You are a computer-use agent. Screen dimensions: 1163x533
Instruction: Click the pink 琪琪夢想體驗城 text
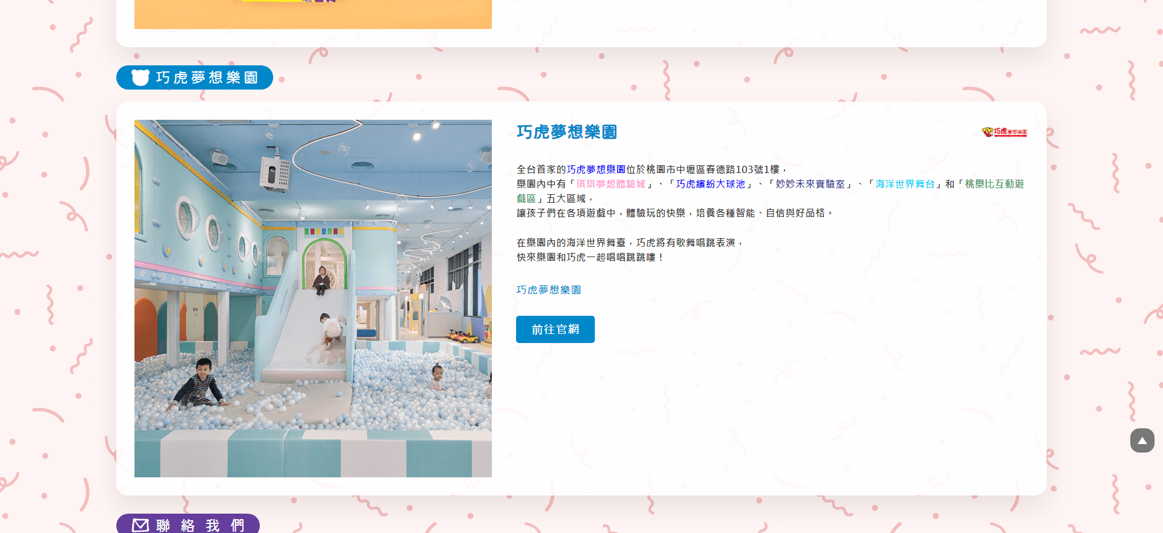[611, 184]
